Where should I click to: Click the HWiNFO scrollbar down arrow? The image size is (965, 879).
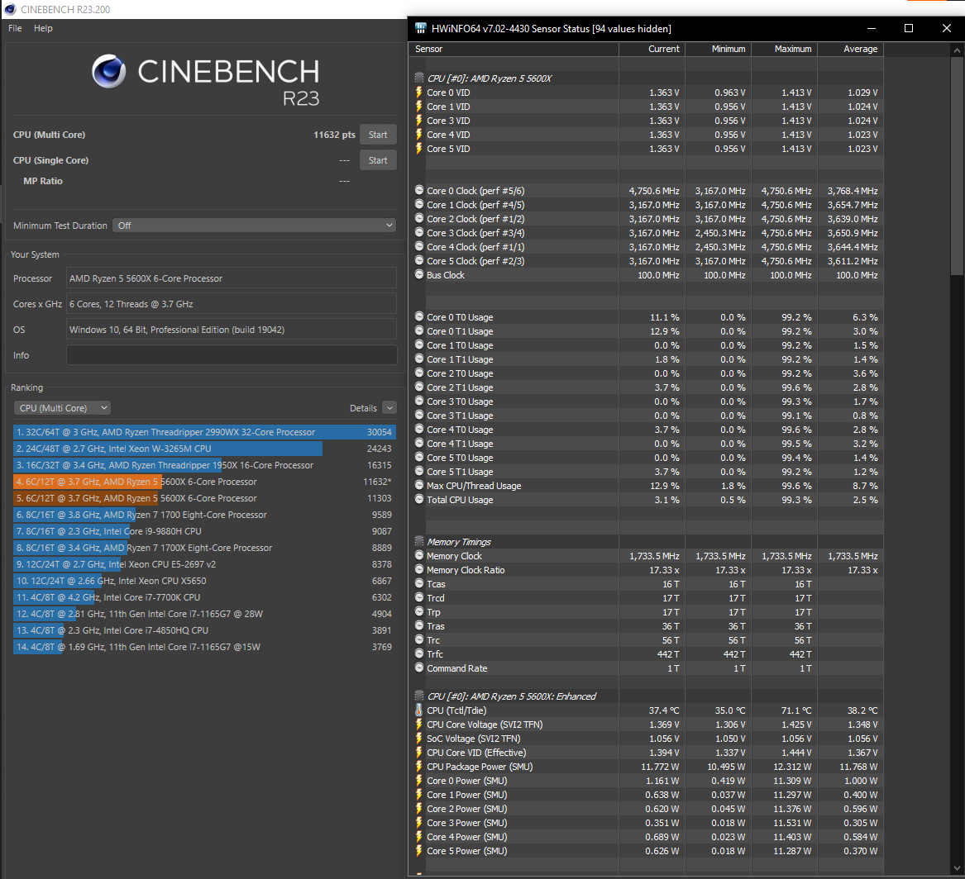(x=957, y=868)
